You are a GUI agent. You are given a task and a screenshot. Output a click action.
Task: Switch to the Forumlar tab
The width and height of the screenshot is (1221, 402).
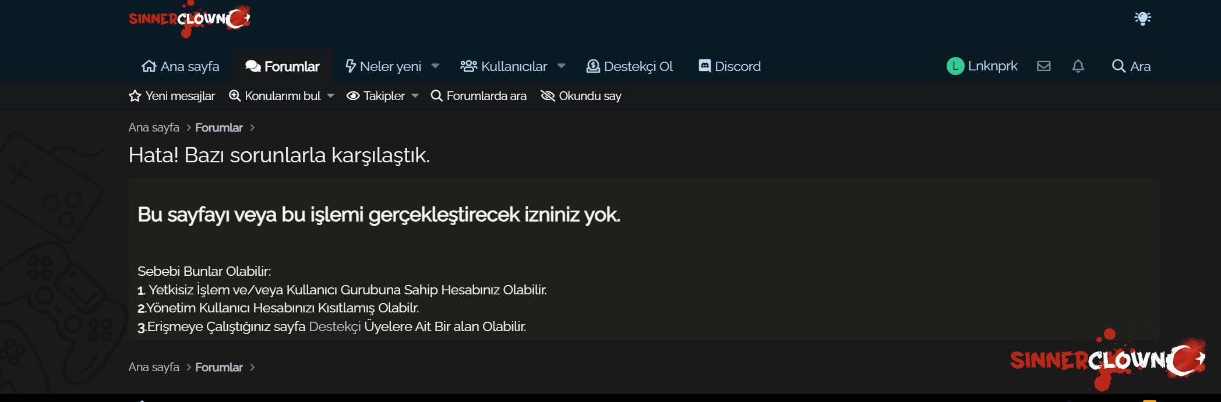click(x=282, y=66)
